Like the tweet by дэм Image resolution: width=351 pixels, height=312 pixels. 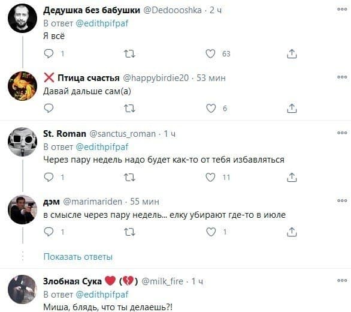(x=211, y=232)
